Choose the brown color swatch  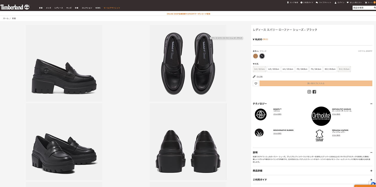pos(255,56)
